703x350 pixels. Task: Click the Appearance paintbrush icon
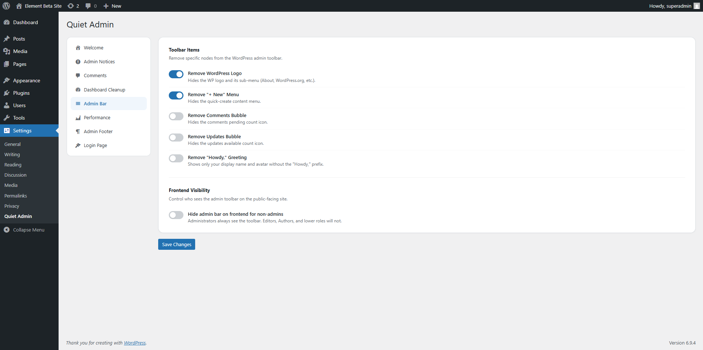click(7, 80)
